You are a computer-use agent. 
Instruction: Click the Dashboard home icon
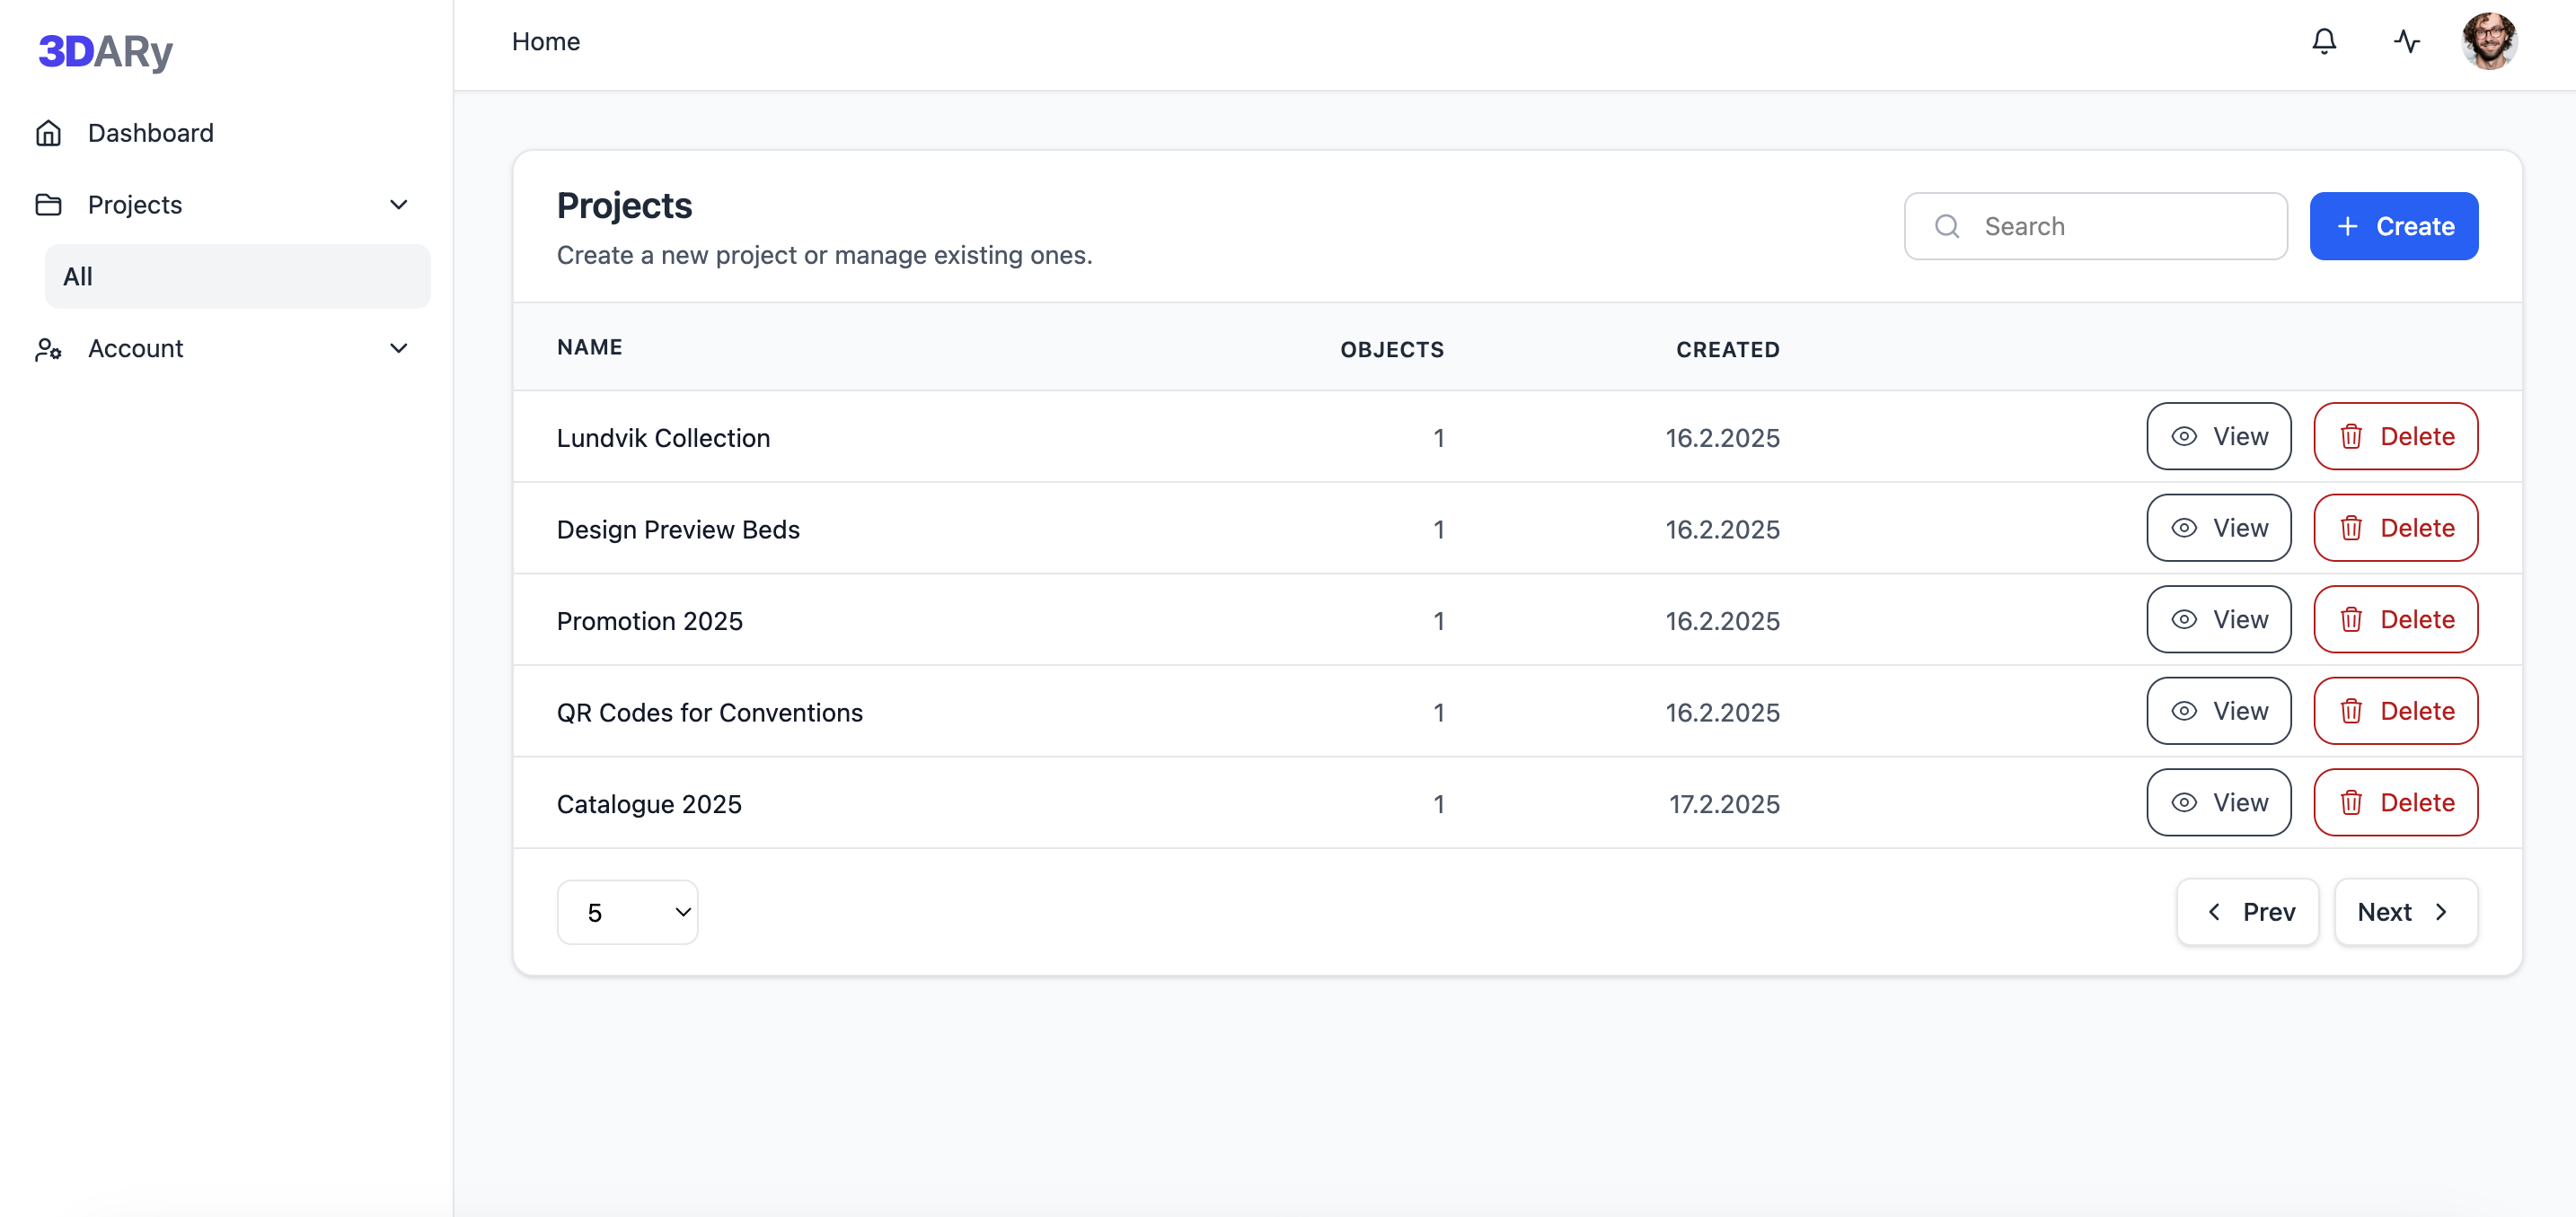48,133
